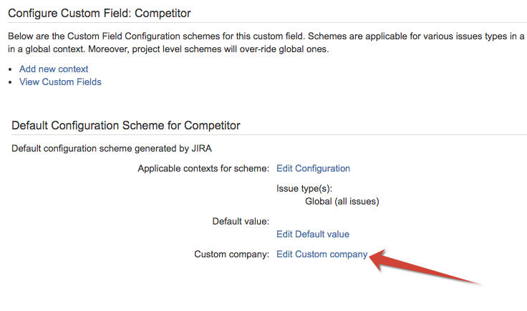Select the Default value: field label
527x311 pixels.
[x=241, y=221]
